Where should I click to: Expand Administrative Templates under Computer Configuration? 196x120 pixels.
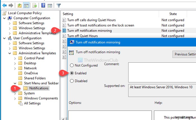(10, 33)
